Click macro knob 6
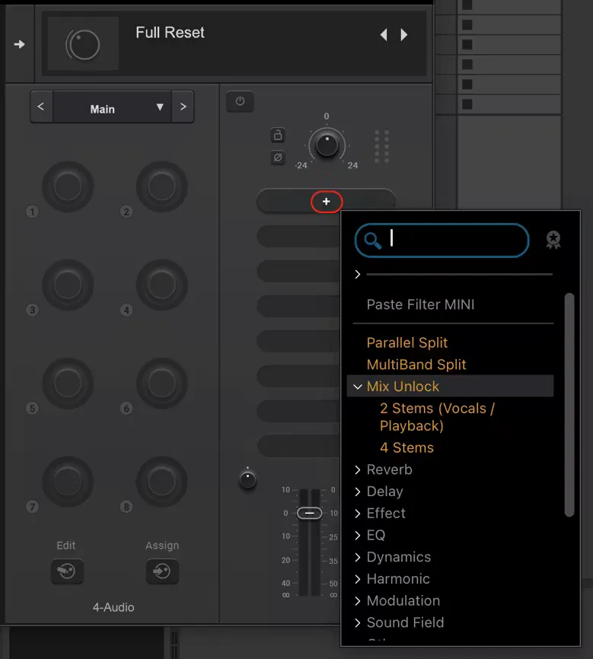 click(x=161, y=384)
